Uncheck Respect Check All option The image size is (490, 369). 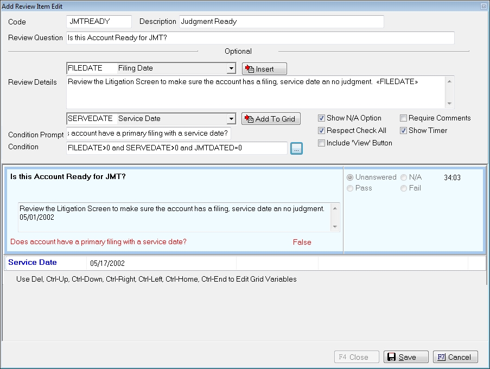pyautogui.click(x=322, y=131)
